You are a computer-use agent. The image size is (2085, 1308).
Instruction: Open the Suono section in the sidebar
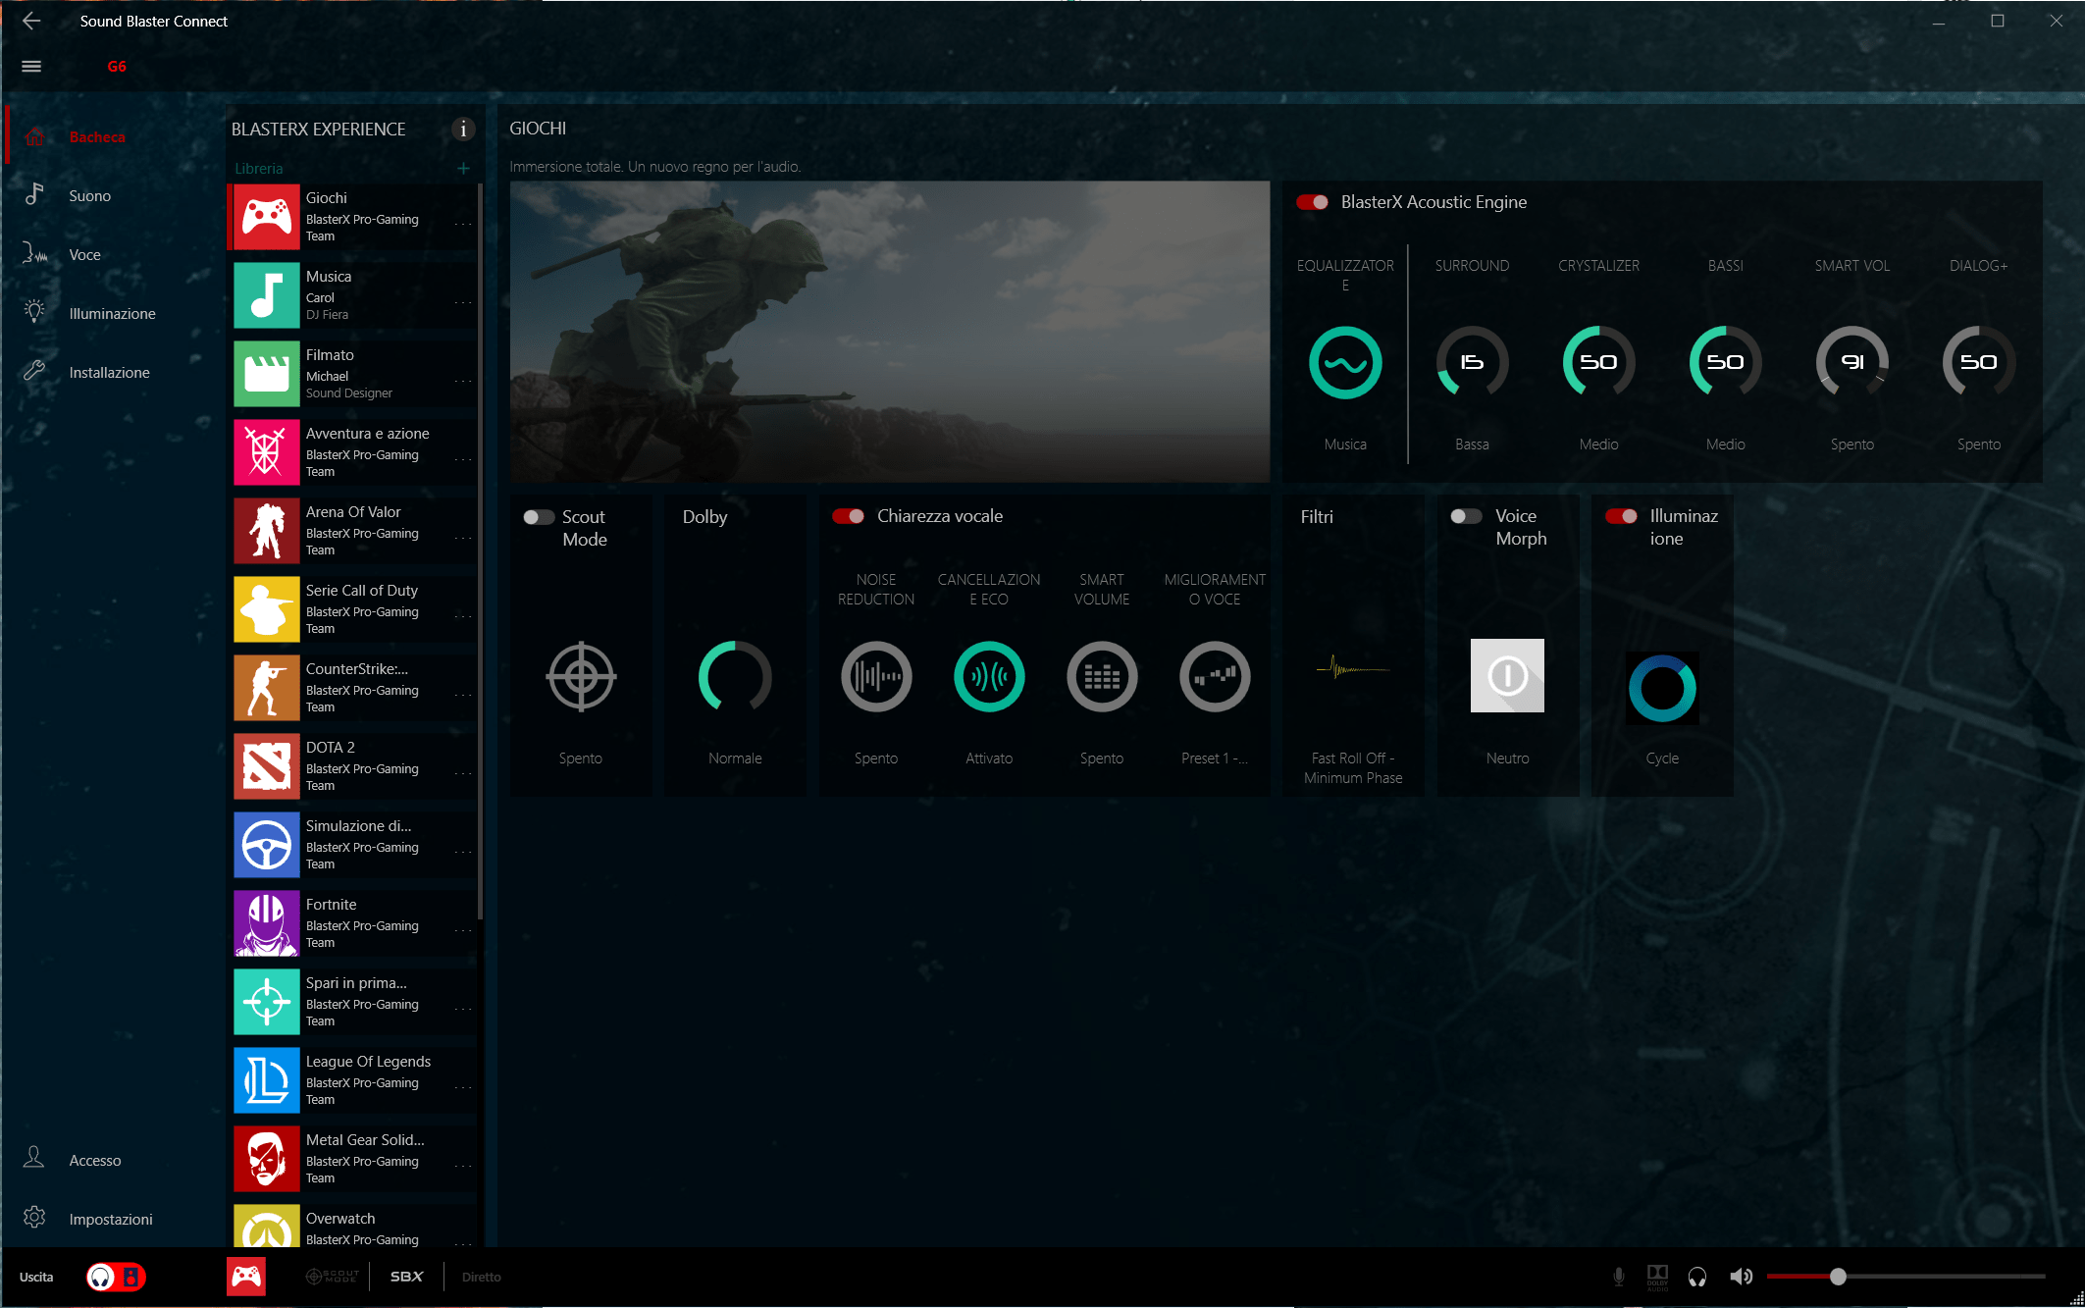pyautogui.click(x=89, y=196)
